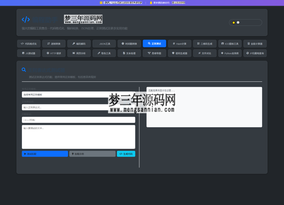This screenshot has width=284, height=205.
Task: Click the 加载示例 button
Action: [x=92, y=154]
